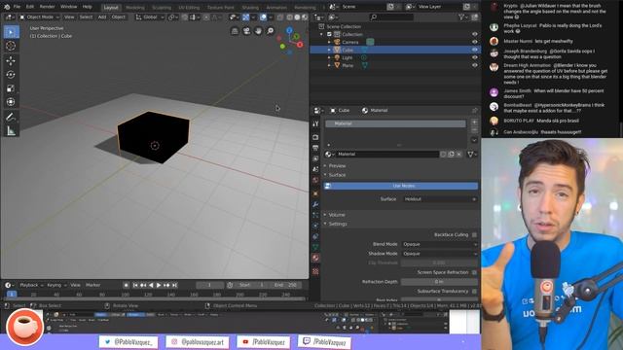This screenshot has height=350, width=623.
Task: Unlink the material with the X icon
Action: (x=458, y=155)
